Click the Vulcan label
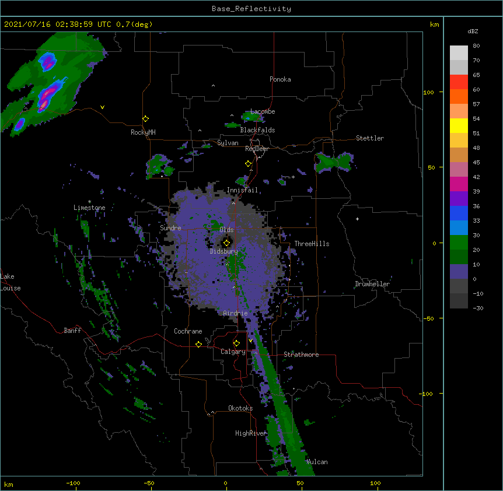Image resolution: width=503 pixels, height=491 pixels. tap(317, 462)
